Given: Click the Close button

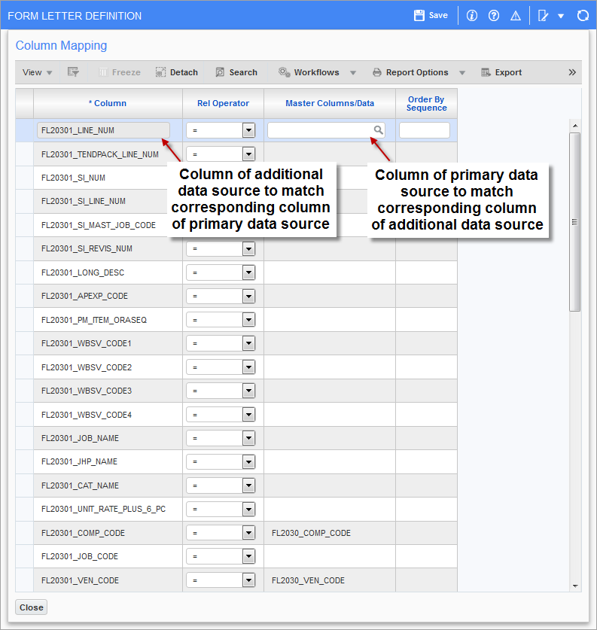Looking at the screenshot, I should [32, 607].
